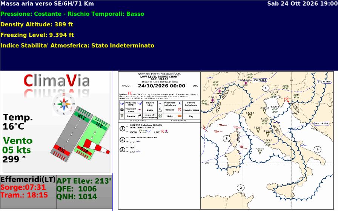Image resolution: width=338 pixels, height=211 pixels.
Task: Click the Shower triangle legend symbol
Action: (x=122, y=116)
